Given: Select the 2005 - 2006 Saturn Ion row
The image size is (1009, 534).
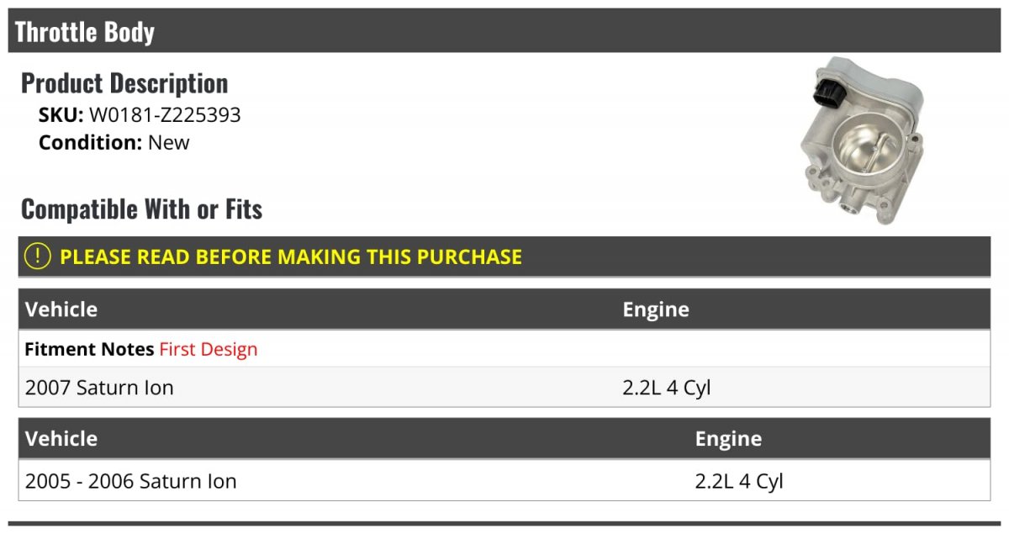Looking at the screenshot, I should pyautogui.click(x=504, y=481).
